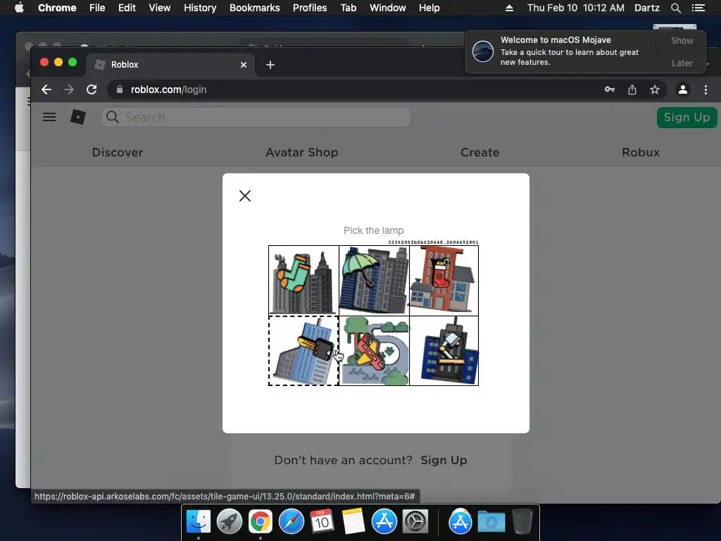Click the share page icon
Viewport: 721px width, 541px height.
[x=632, y=89]
